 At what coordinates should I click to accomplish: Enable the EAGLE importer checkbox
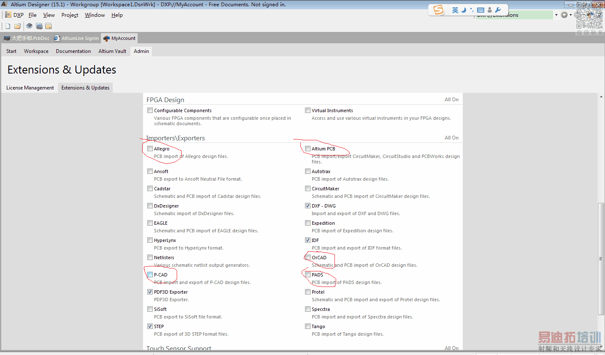coord(150,223)
